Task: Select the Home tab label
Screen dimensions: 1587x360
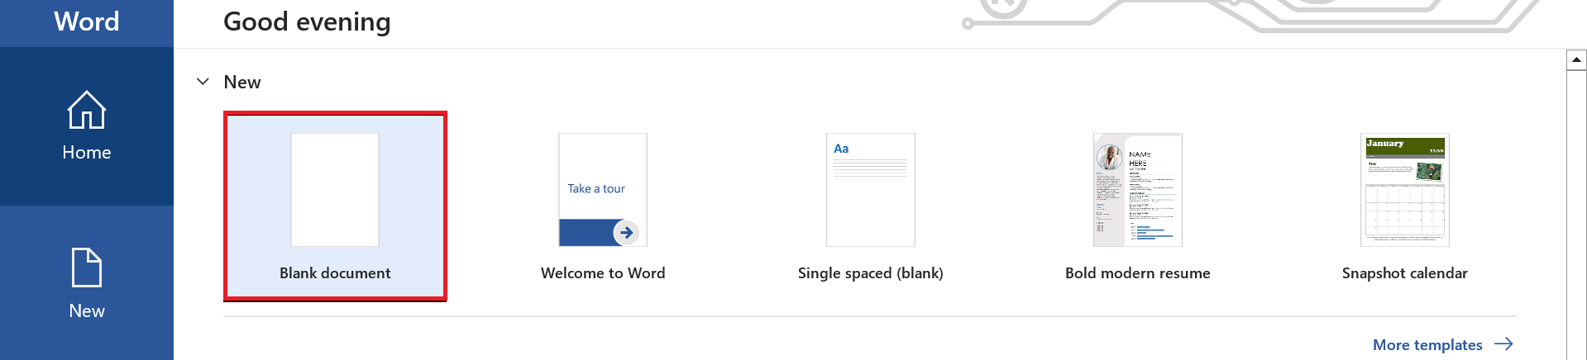Action: click(87, 152)
